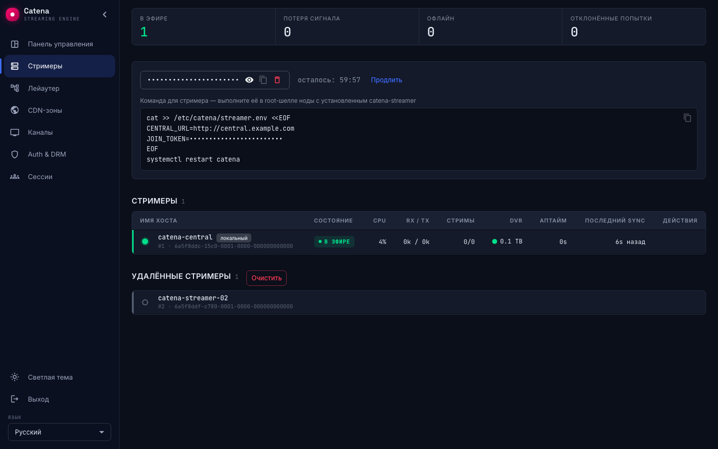This screenshot has height=449, width=718.
Task: Click СТРИМЫ column header
Action: [461, 221]
